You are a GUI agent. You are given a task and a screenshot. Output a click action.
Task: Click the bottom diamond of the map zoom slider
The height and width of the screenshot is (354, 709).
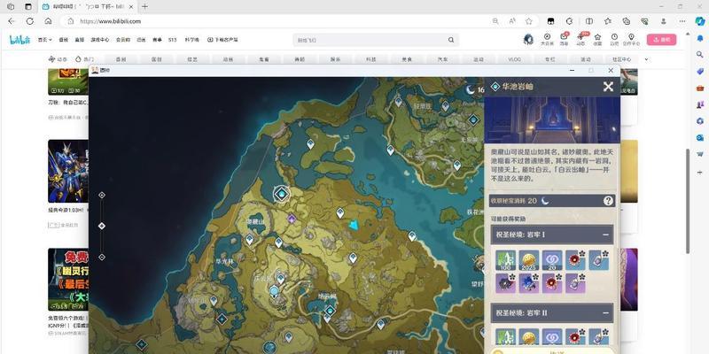coord(102,257)
